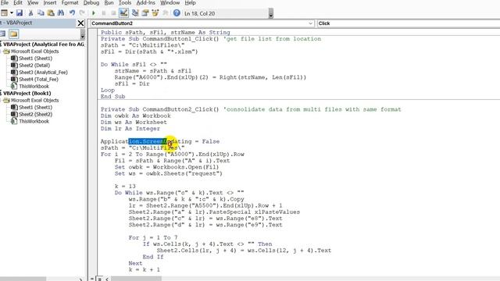Click the "sFil = Dir" line
The width and height of the screenshot is (500, 281).
point(132,84)
